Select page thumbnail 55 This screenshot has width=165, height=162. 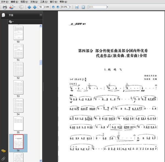18,123
